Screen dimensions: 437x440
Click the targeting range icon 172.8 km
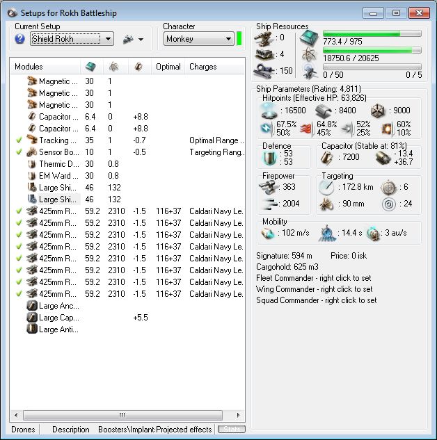coord(326,188)
